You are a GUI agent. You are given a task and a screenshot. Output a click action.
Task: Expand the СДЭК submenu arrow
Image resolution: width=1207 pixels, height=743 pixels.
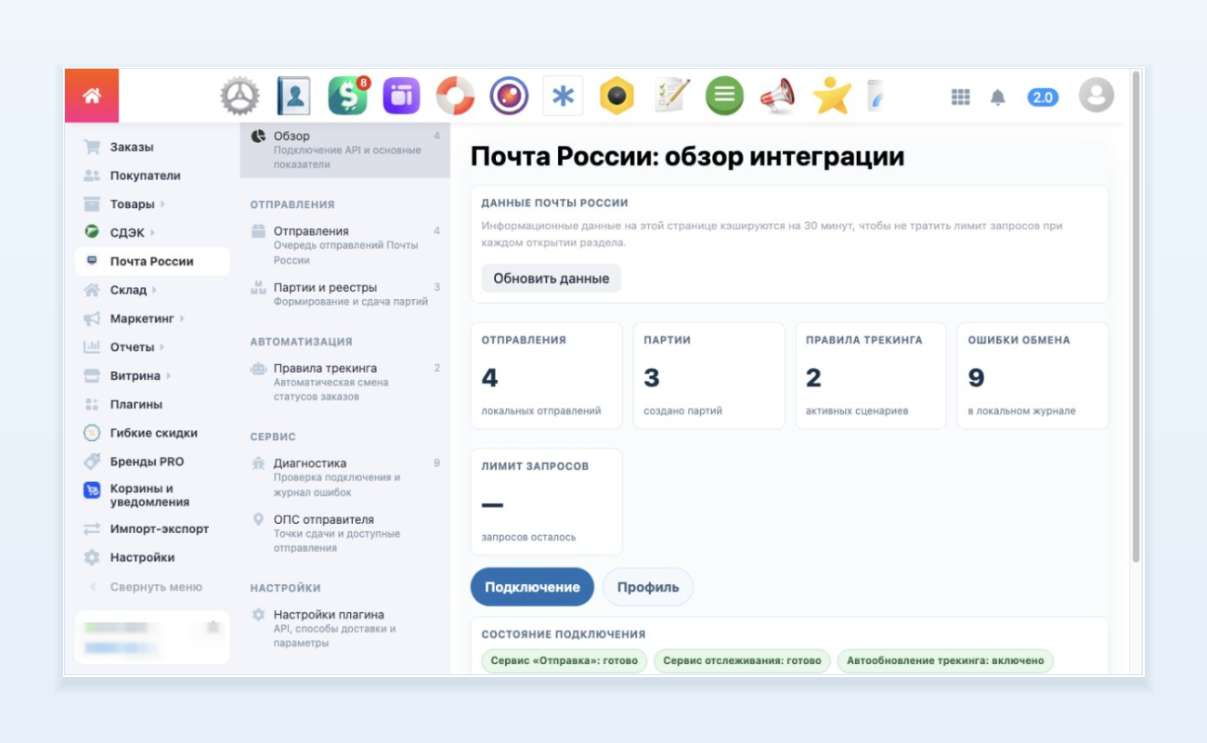[152, 233]
